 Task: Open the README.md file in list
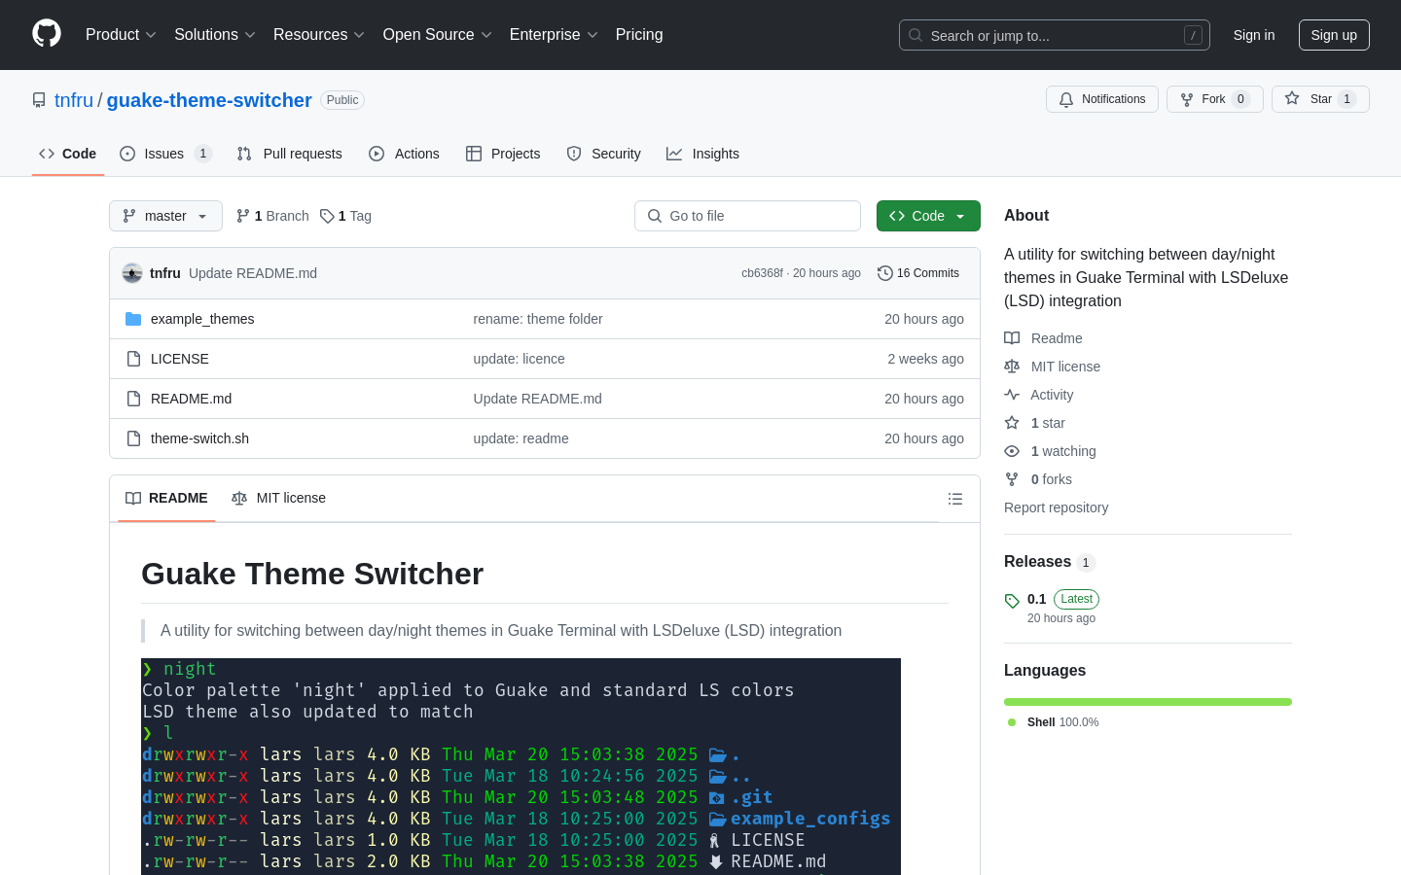[191, 399]
